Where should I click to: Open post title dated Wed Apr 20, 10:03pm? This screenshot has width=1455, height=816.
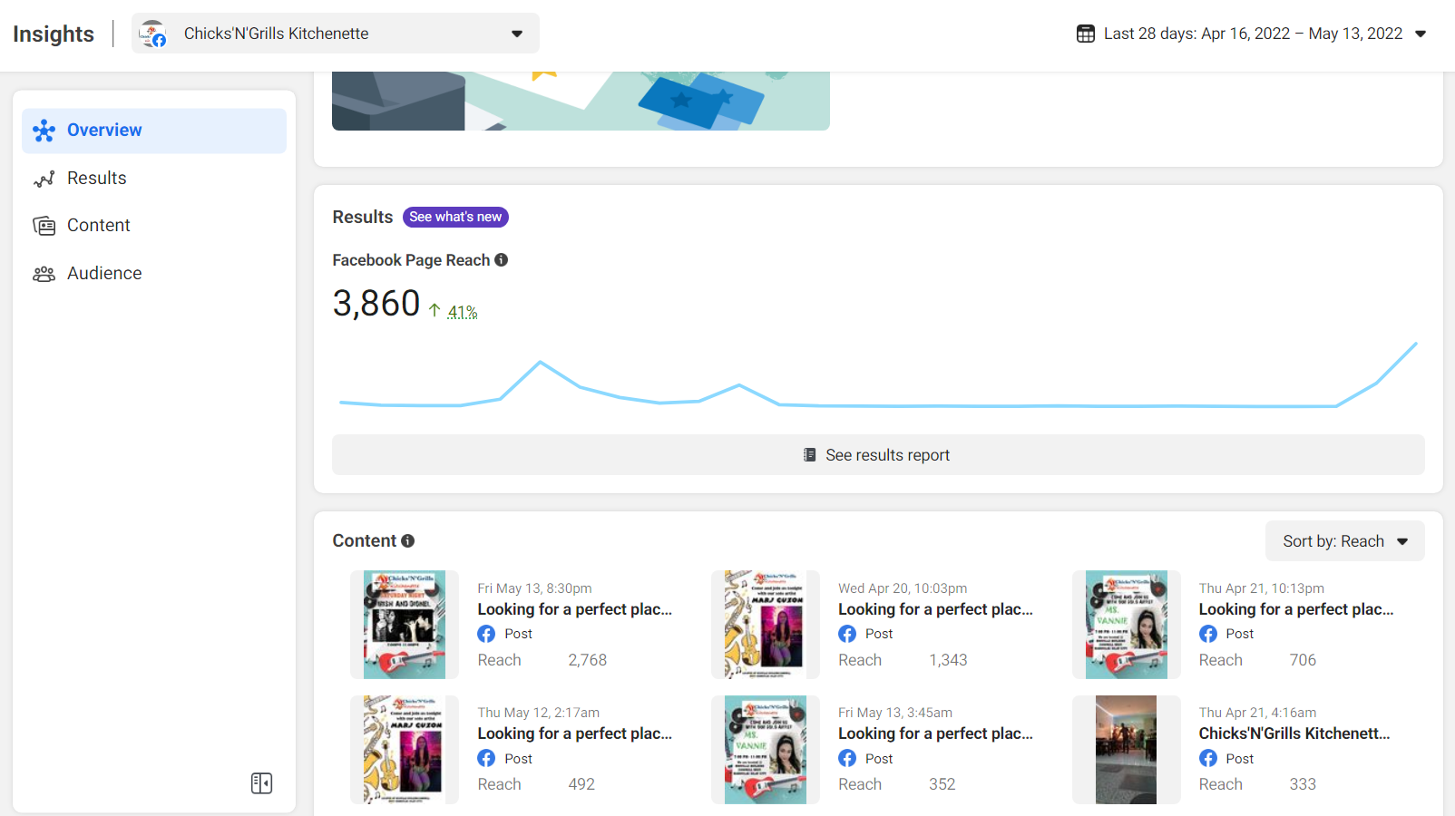point(935,610)
